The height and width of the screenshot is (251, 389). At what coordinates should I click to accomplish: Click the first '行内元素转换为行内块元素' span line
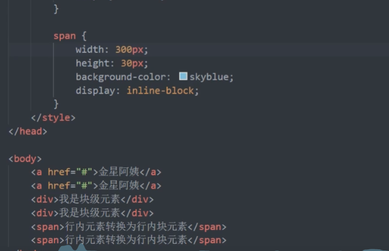[x=129, y=226]
